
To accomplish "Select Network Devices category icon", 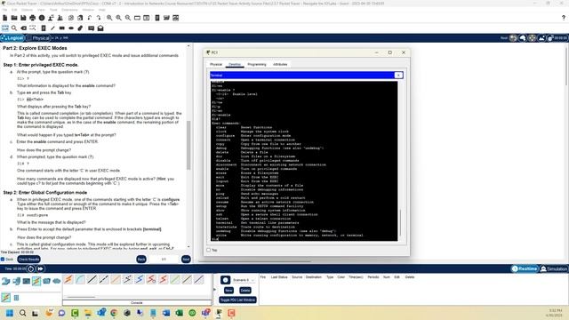I will (6, 281).
